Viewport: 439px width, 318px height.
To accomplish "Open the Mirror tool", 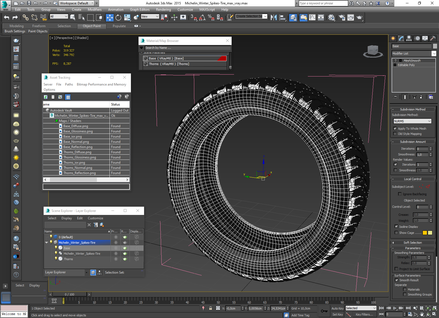I will click(274, 18).
